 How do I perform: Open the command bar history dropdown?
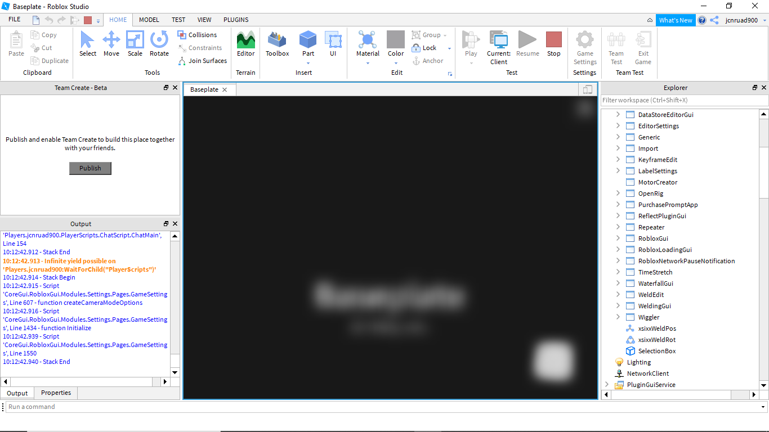point(763,407)
